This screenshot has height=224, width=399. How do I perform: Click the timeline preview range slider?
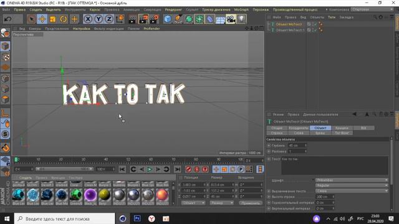pyautogui.click(x=64, y=169)
